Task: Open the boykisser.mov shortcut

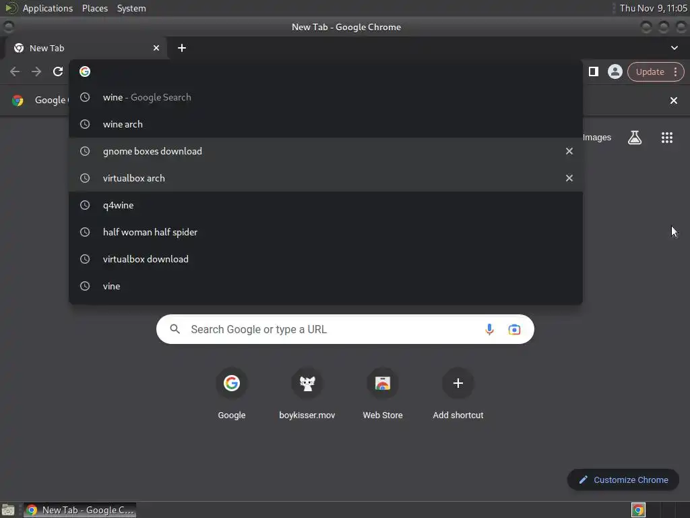Action: (307, 393)
